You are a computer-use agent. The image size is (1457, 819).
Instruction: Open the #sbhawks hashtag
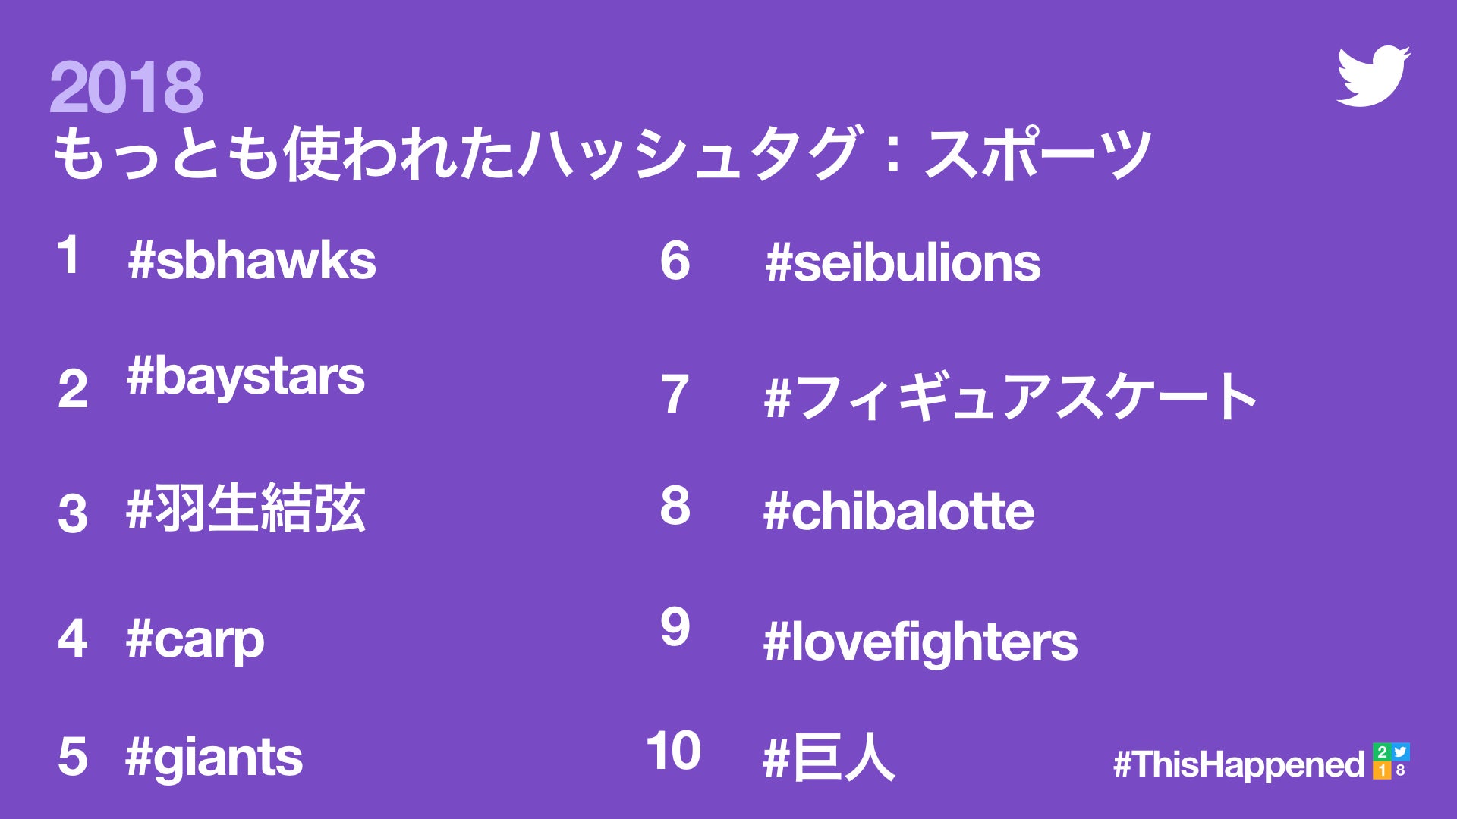[252, 261]
